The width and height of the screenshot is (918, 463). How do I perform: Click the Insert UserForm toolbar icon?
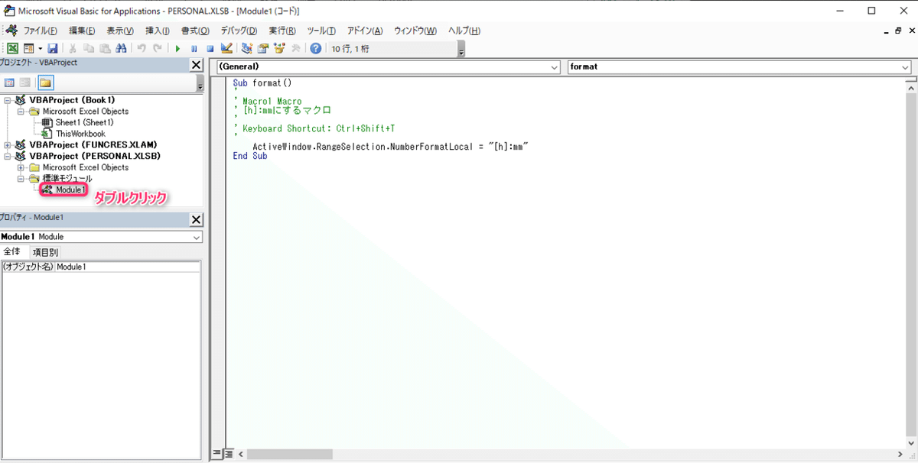[28, 48]
